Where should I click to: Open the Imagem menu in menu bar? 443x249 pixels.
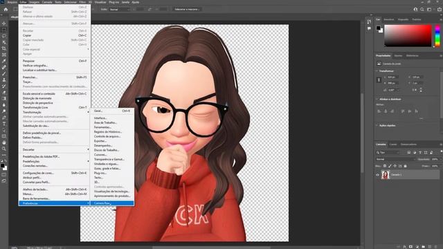(34, 2)
